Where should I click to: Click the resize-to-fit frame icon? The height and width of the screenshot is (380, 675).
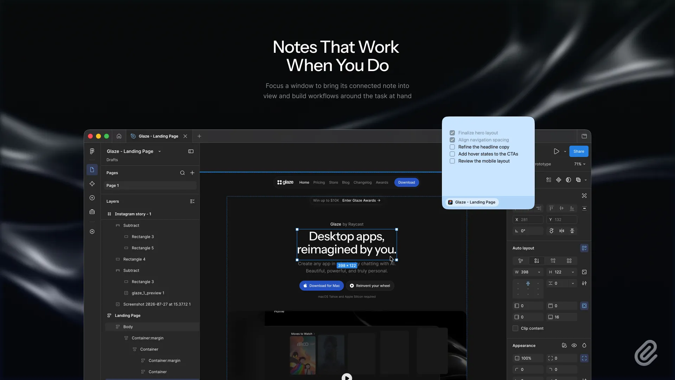[x=584, y=196]
